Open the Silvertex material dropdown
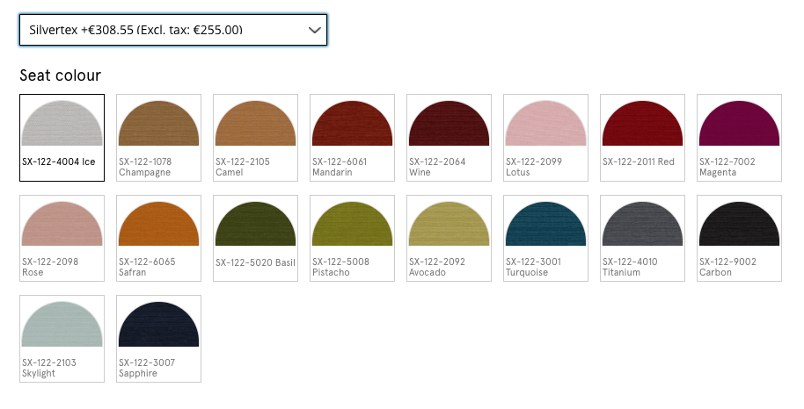 [x=172, y=30]
